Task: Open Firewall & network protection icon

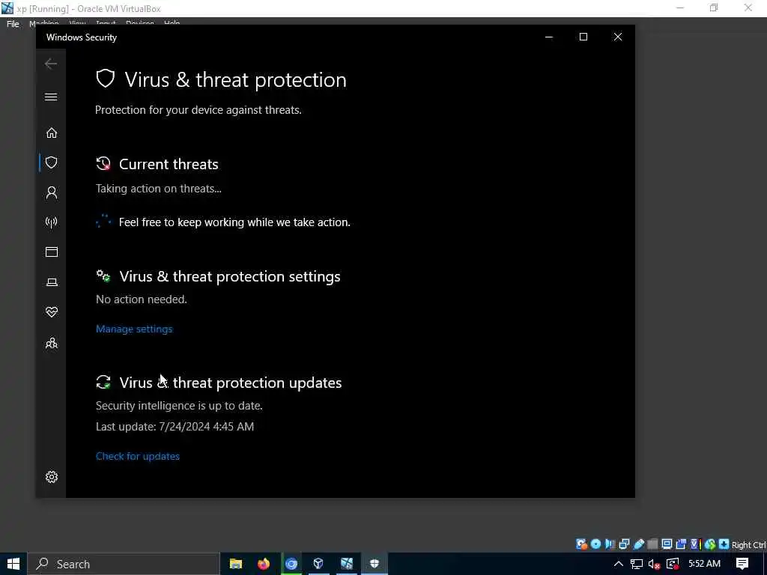Action: (52, 222)
